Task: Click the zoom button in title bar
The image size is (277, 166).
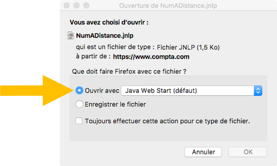Action: [86, 6]
